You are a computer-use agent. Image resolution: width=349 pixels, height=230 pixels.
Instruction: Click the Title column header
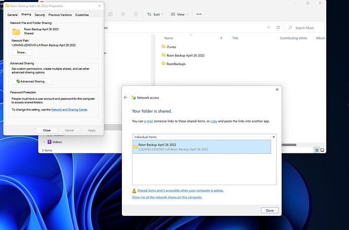point(235,38)
